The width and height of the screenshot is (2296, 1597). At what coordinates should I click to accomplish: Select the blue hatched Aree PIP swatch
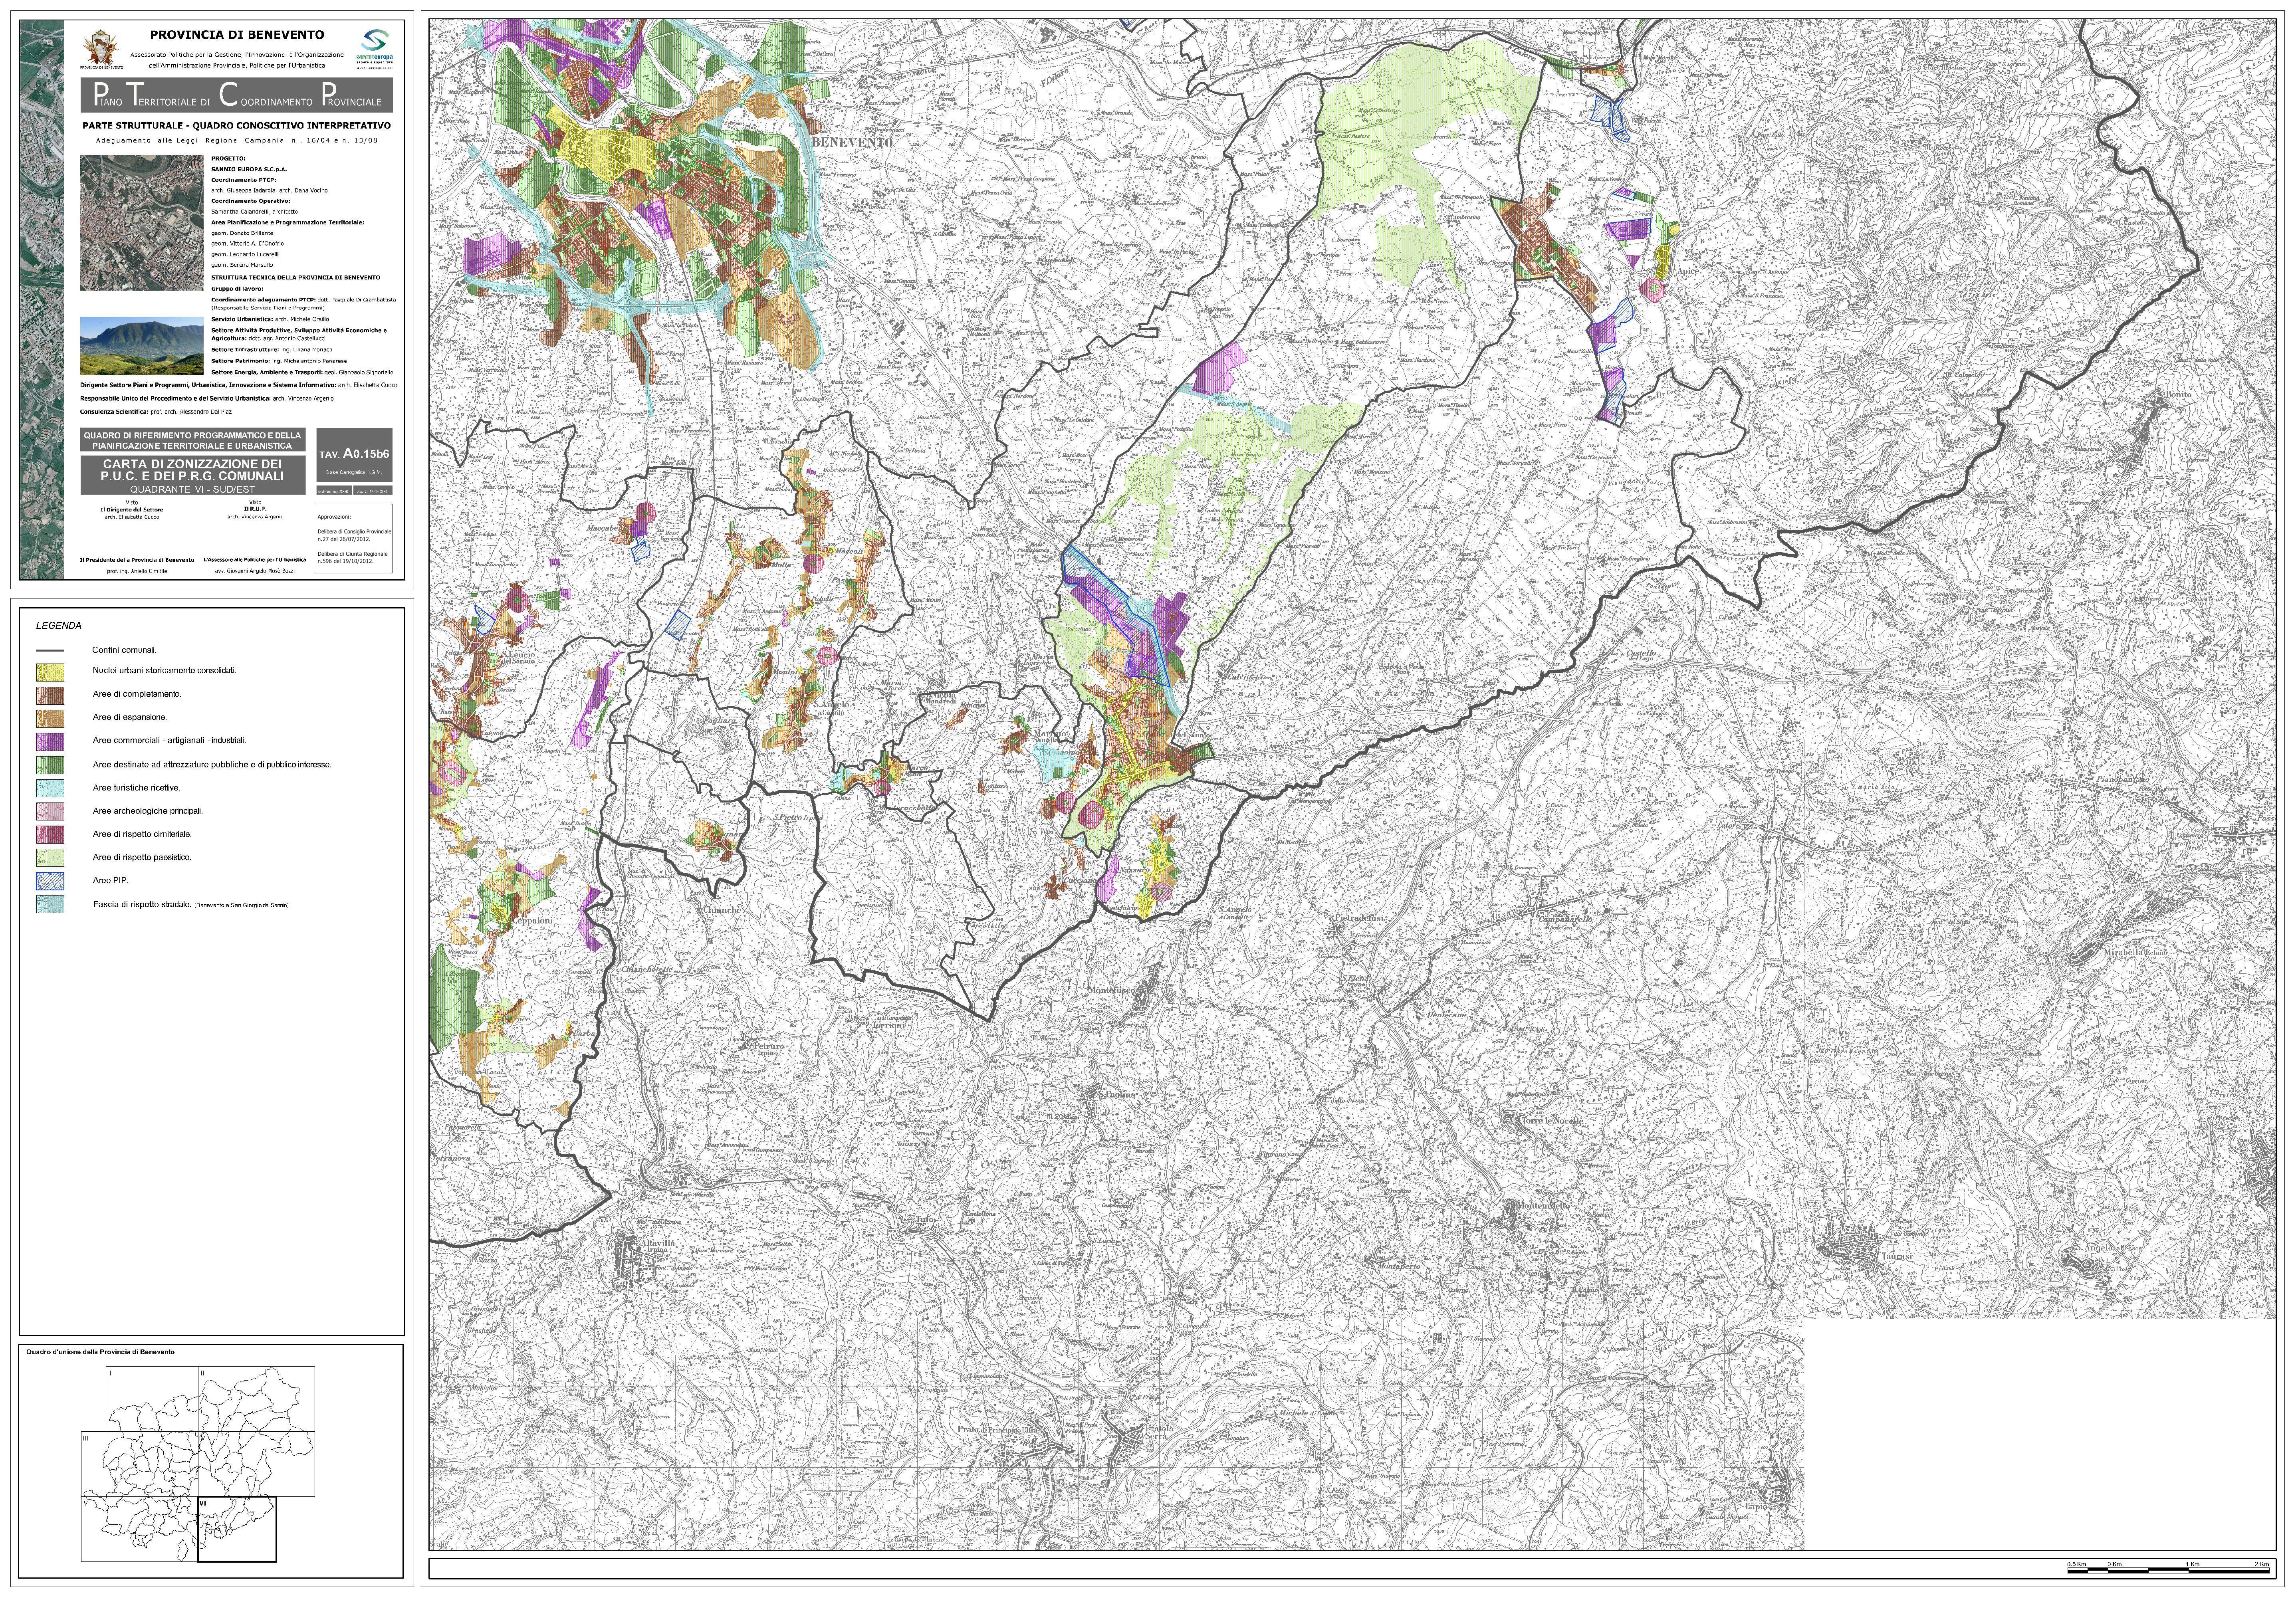tap(50, 881)
